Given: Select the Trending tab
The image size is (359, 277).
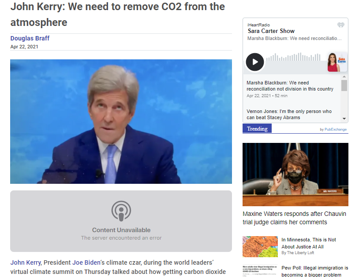Looking at the screenshot, I should [257, 128].
